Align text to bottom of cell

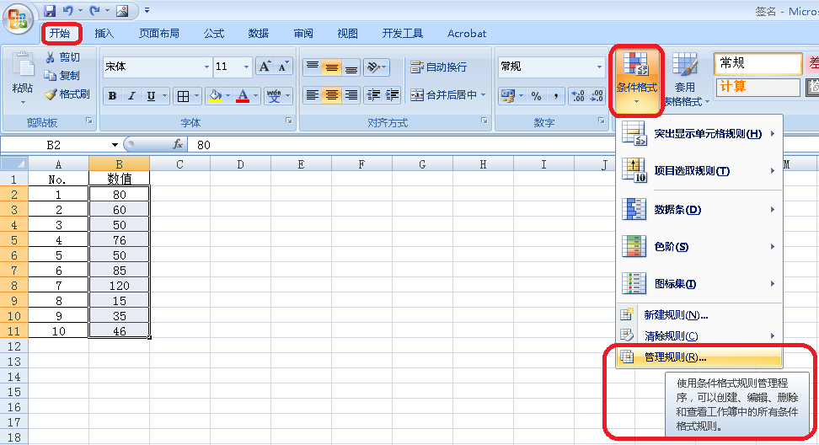[351, 67]
